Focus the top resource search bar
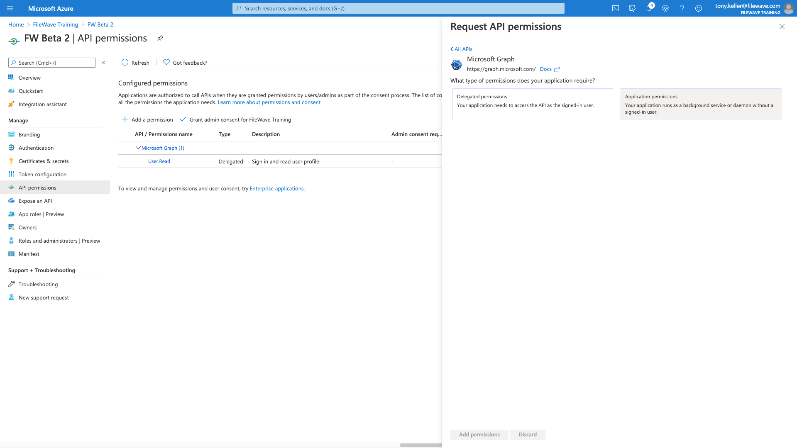Viewport: 797px width, 448px height. pos(398,8)
